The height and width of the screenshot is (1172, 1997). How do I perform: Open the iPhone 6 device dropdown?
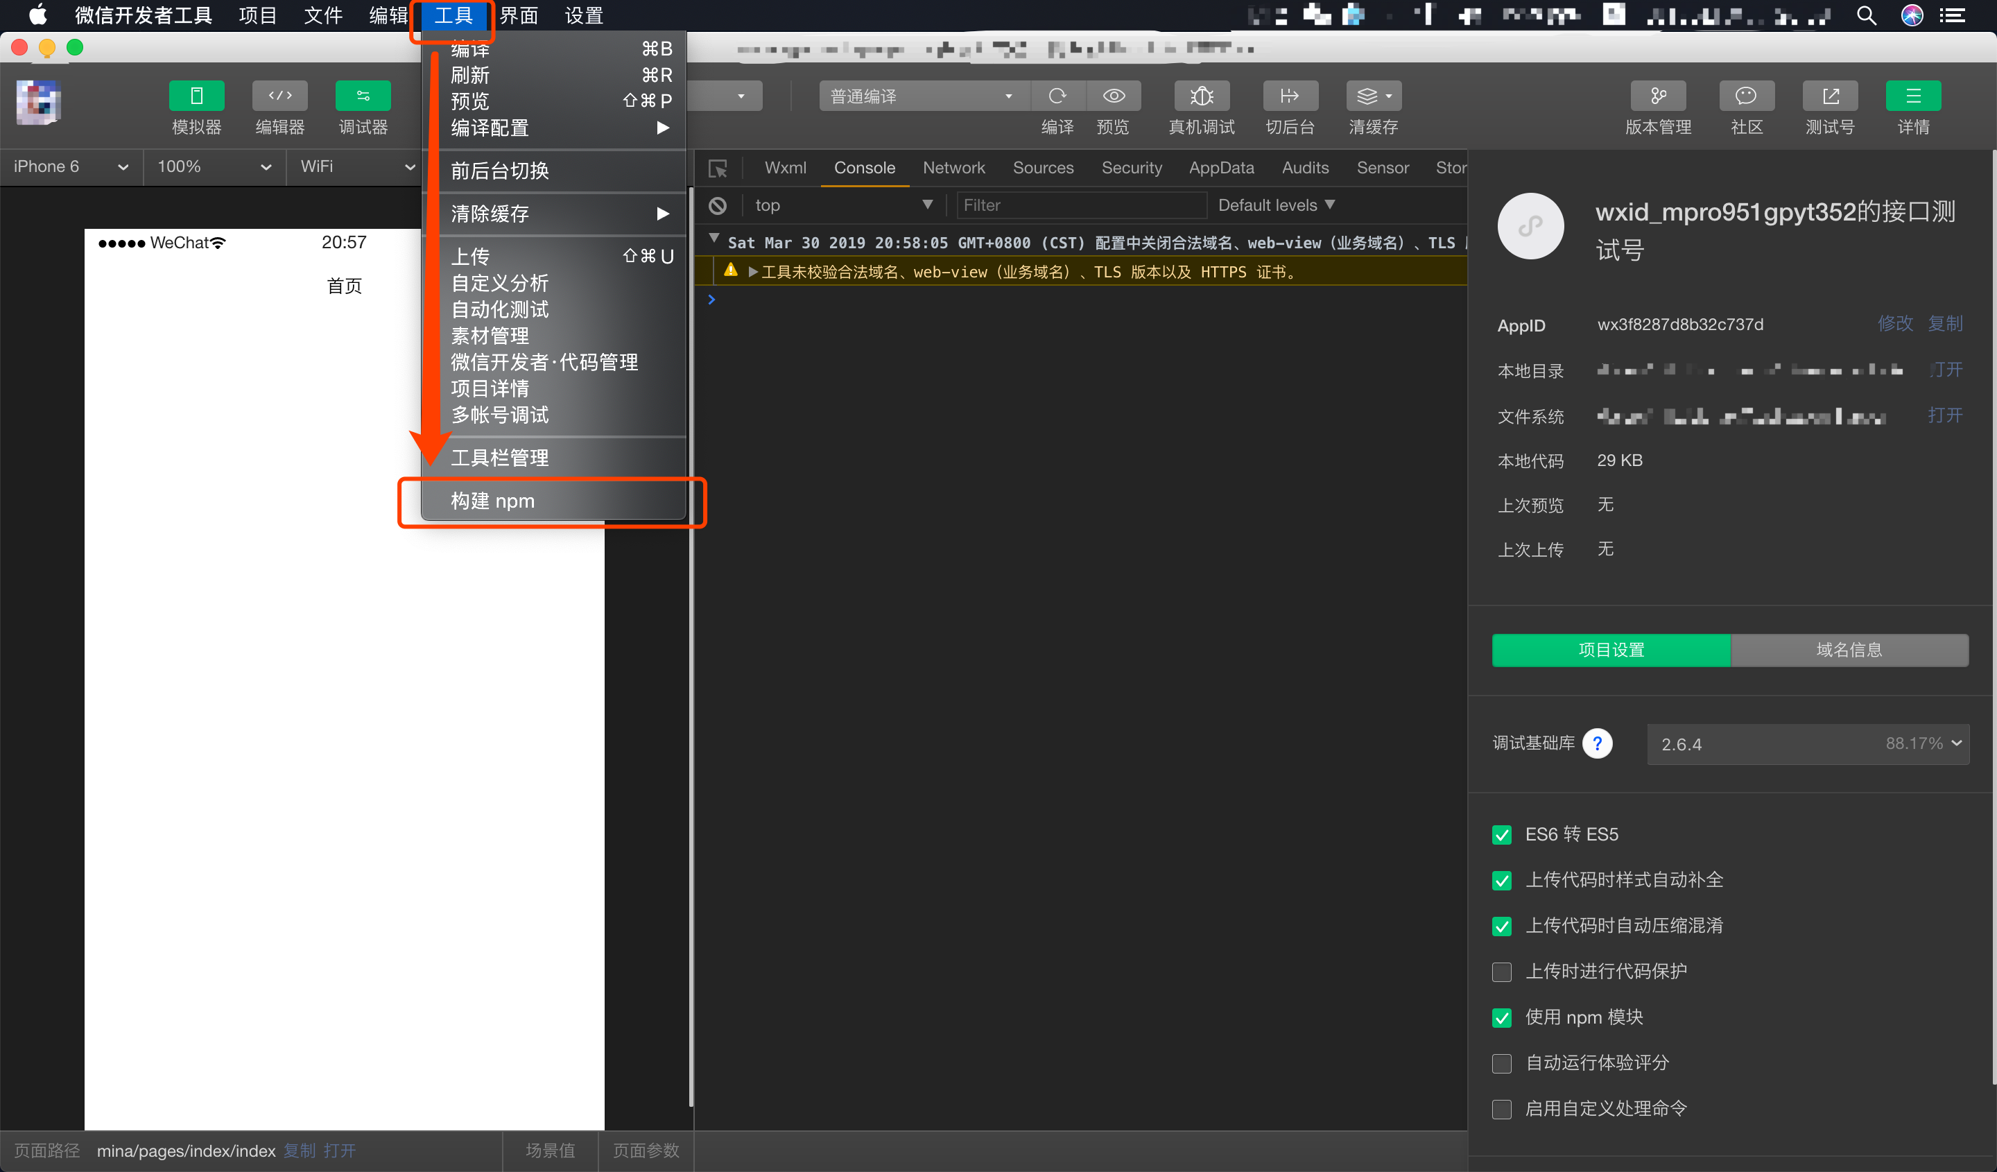[70, 167]
